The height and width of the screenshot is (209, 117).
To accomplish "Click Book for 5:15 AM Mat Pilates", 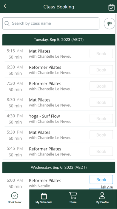I will pos(101,53).
